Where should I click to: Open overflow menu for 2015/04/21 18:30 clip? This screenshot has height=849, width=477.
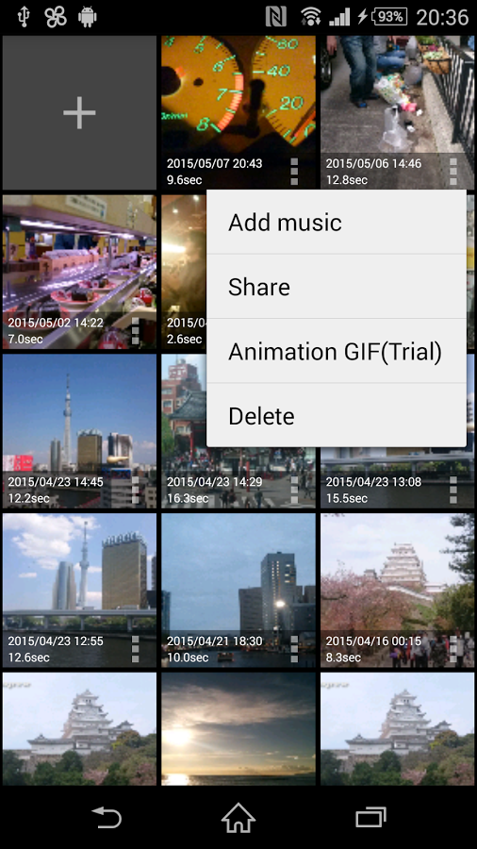coord(294,649)
